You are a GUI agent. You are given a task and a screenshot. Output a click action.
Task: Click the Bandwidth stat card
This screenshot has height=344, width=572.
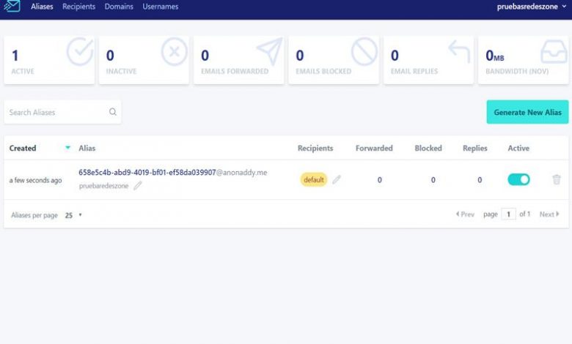pyautogui.click(x=524, y=60)
